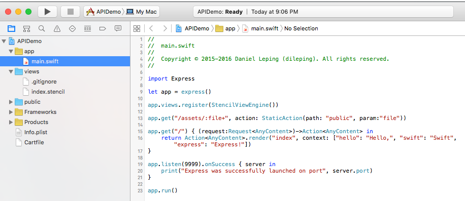
Task: Click the print statement on line 20
Action: tap(267, 171)
